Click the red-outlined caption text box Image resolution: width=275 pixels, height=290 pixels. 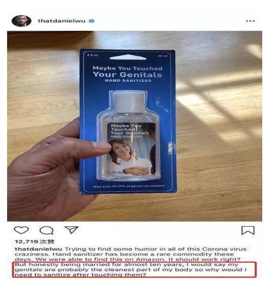point(134,270)
